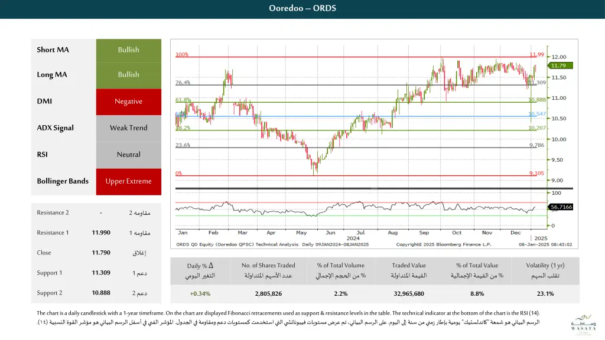The image size is (605, 340).
Task: Click the Support 1 row label
Action: [x=50, y=273]
